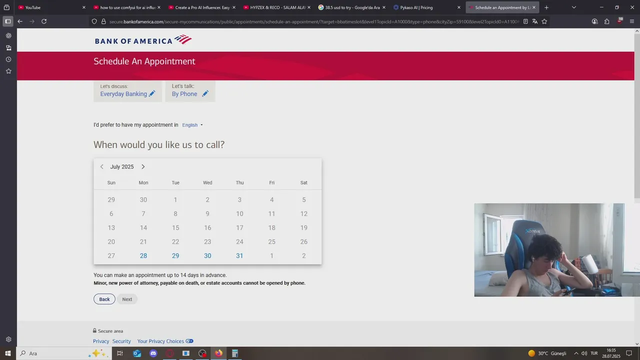
Task: Open the weather widget 30°C Güneşli
Action: (547, 353)
